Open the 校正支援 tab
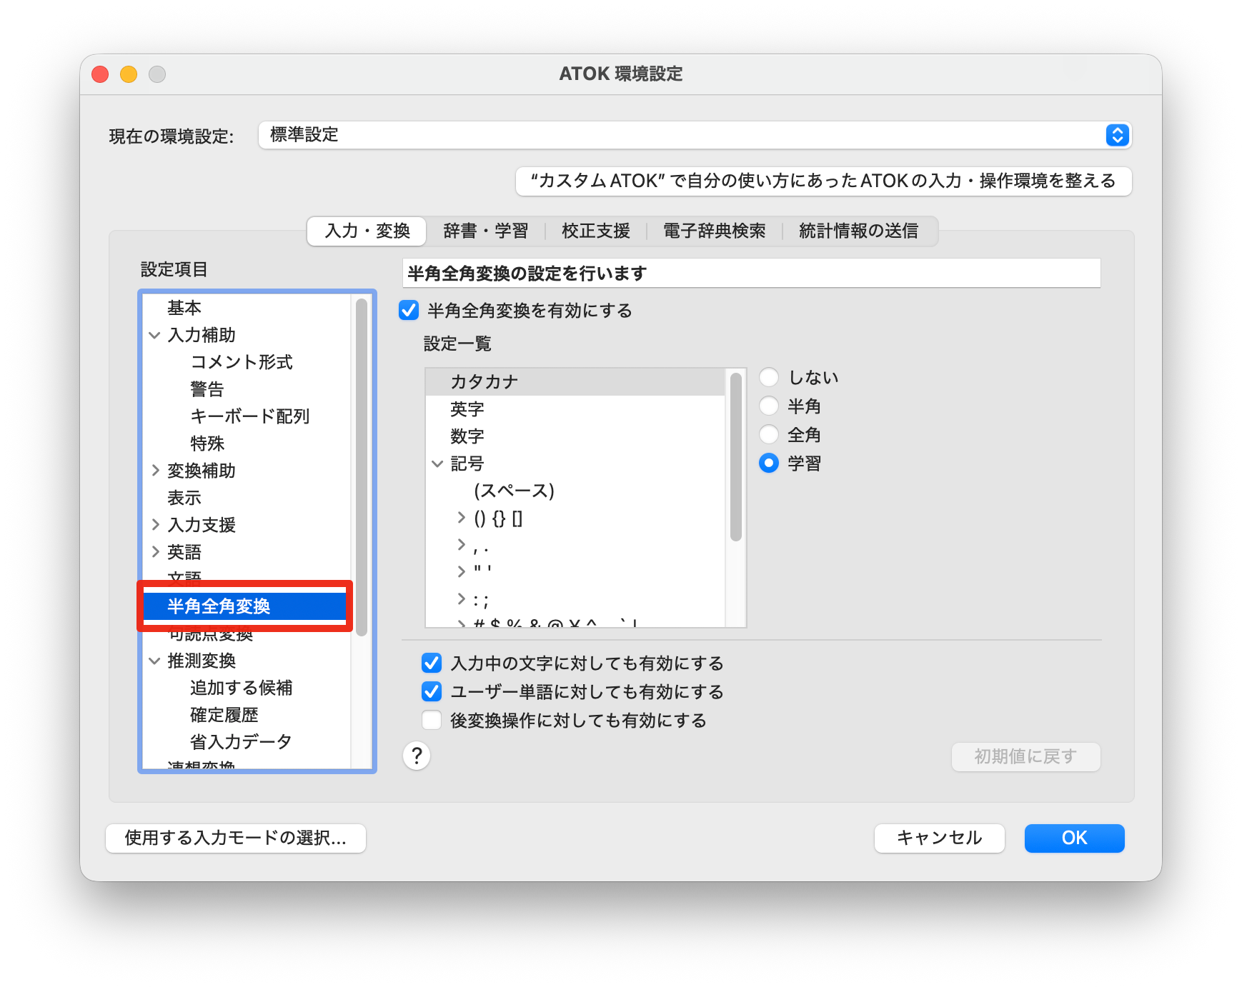The height and width of the screenshot is (987, 1242). [x=595, y=231]
